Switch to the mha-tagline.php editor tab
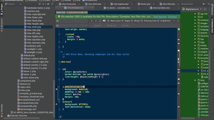The height and width of the screenshot is (120, 214). (x=120, y=4)
